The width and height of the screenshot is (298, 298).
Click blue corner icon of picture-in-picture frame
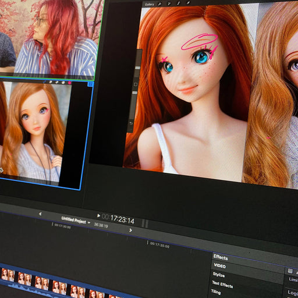click(90, 84)
